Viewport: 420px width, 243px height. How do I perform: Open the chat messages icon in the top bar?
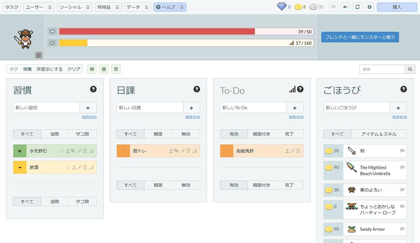click(x=333, y=7)
